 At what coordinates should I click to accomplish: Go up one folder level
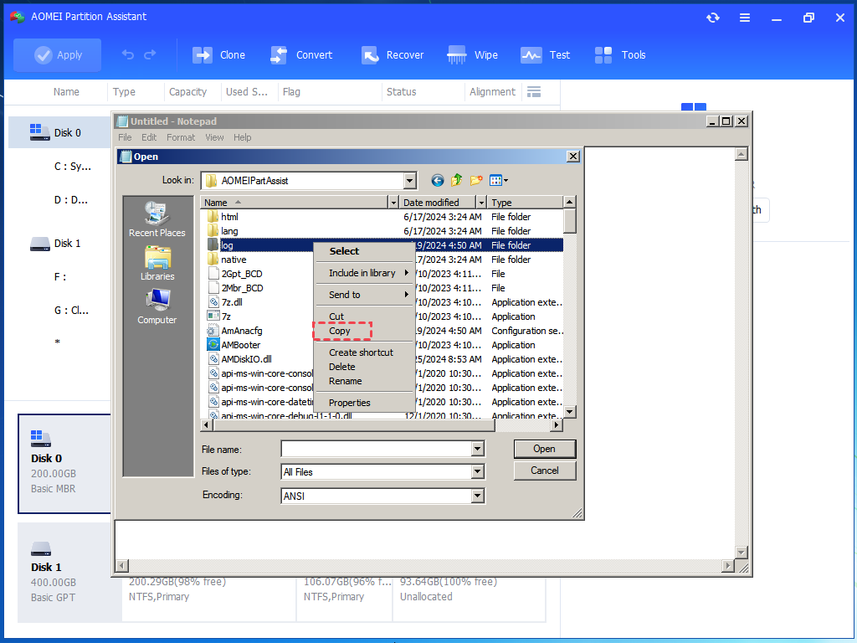click(457, 180)
